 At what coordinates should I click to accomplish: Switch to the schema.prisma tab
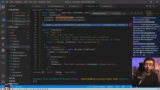56,6
